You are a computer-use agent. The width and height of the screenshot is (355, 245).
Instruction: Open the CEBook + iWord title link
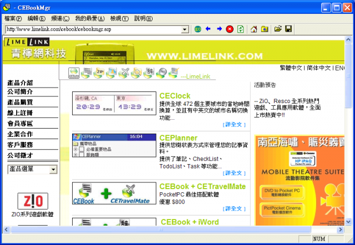pyautogui.click(x=190, y=222)
